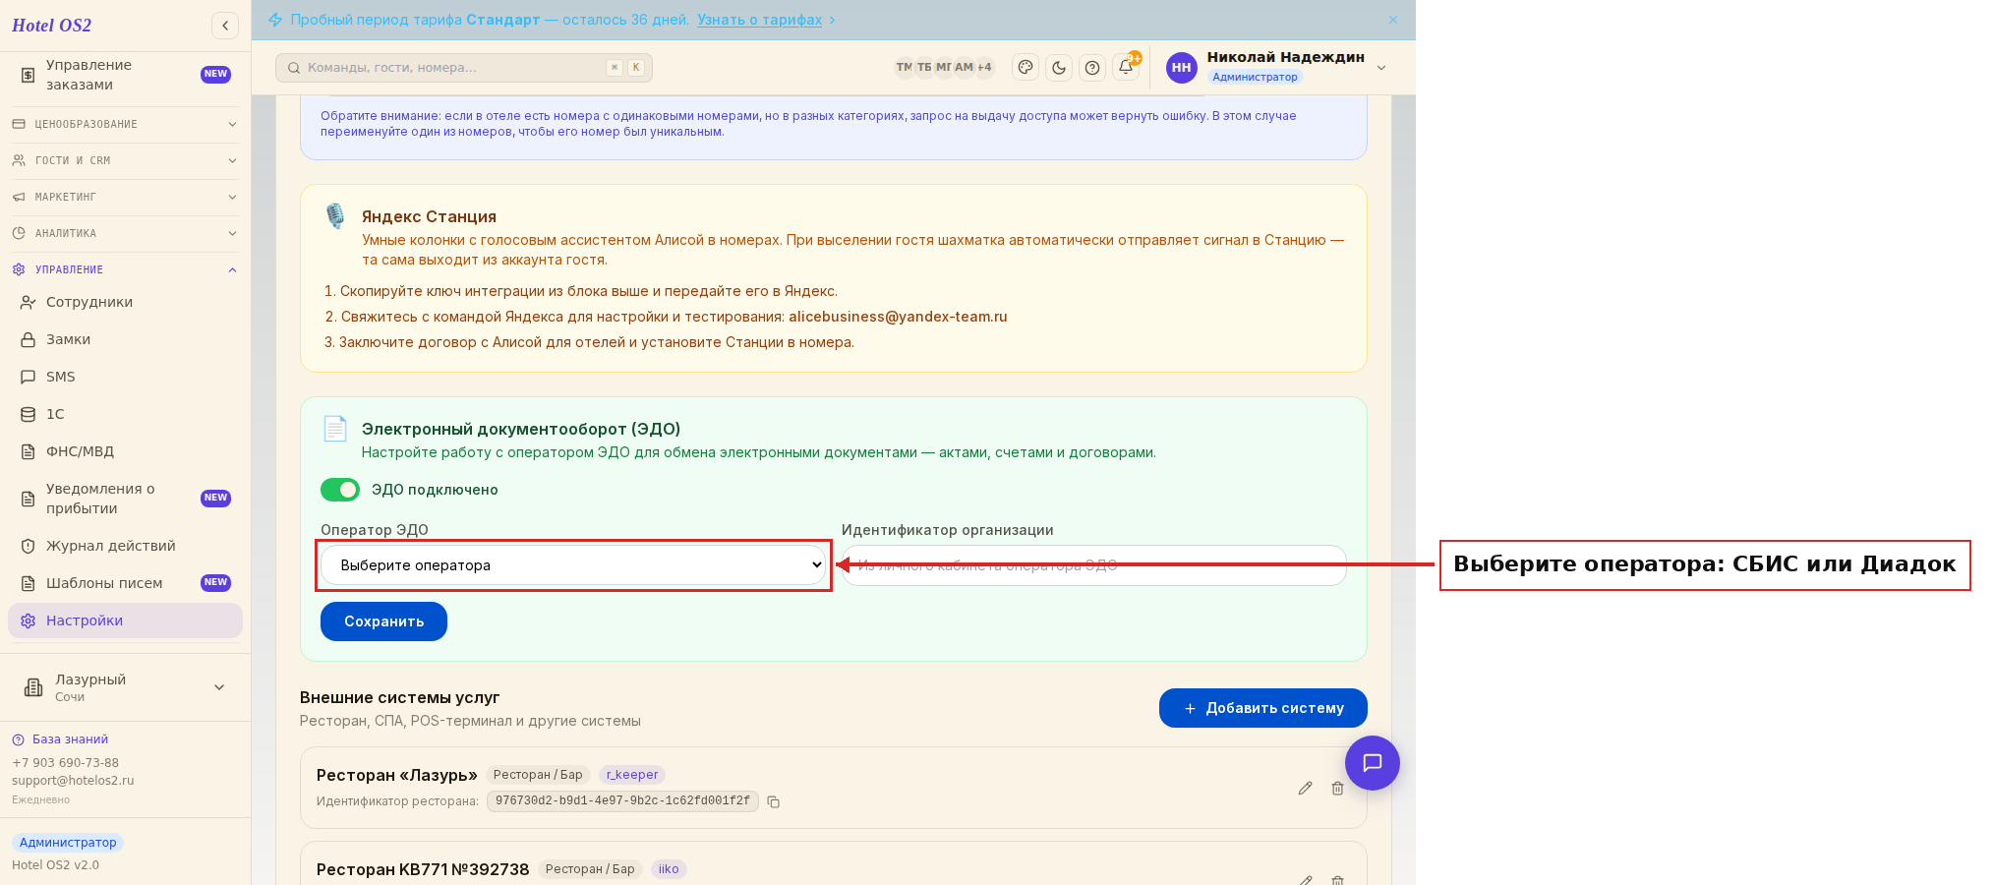Focus the Команды, гости, номера search field
The image size is (1994, 885).
(464, 68)
